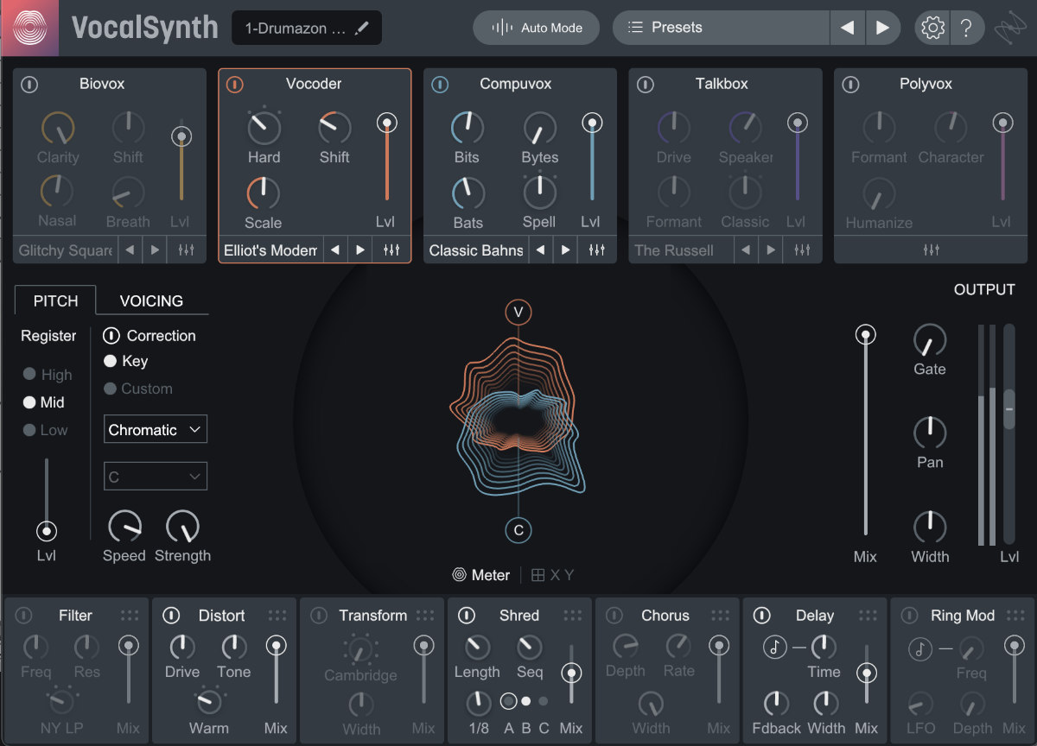Click the output Mix slider handle
Image resolution: width=1037 pixels, height=746 pixels.
865,335
